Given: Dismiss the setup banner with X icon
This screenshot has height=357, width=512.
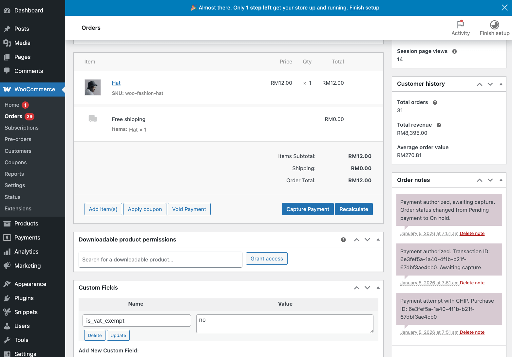Looking at the screenshot, I should point(504,8).
